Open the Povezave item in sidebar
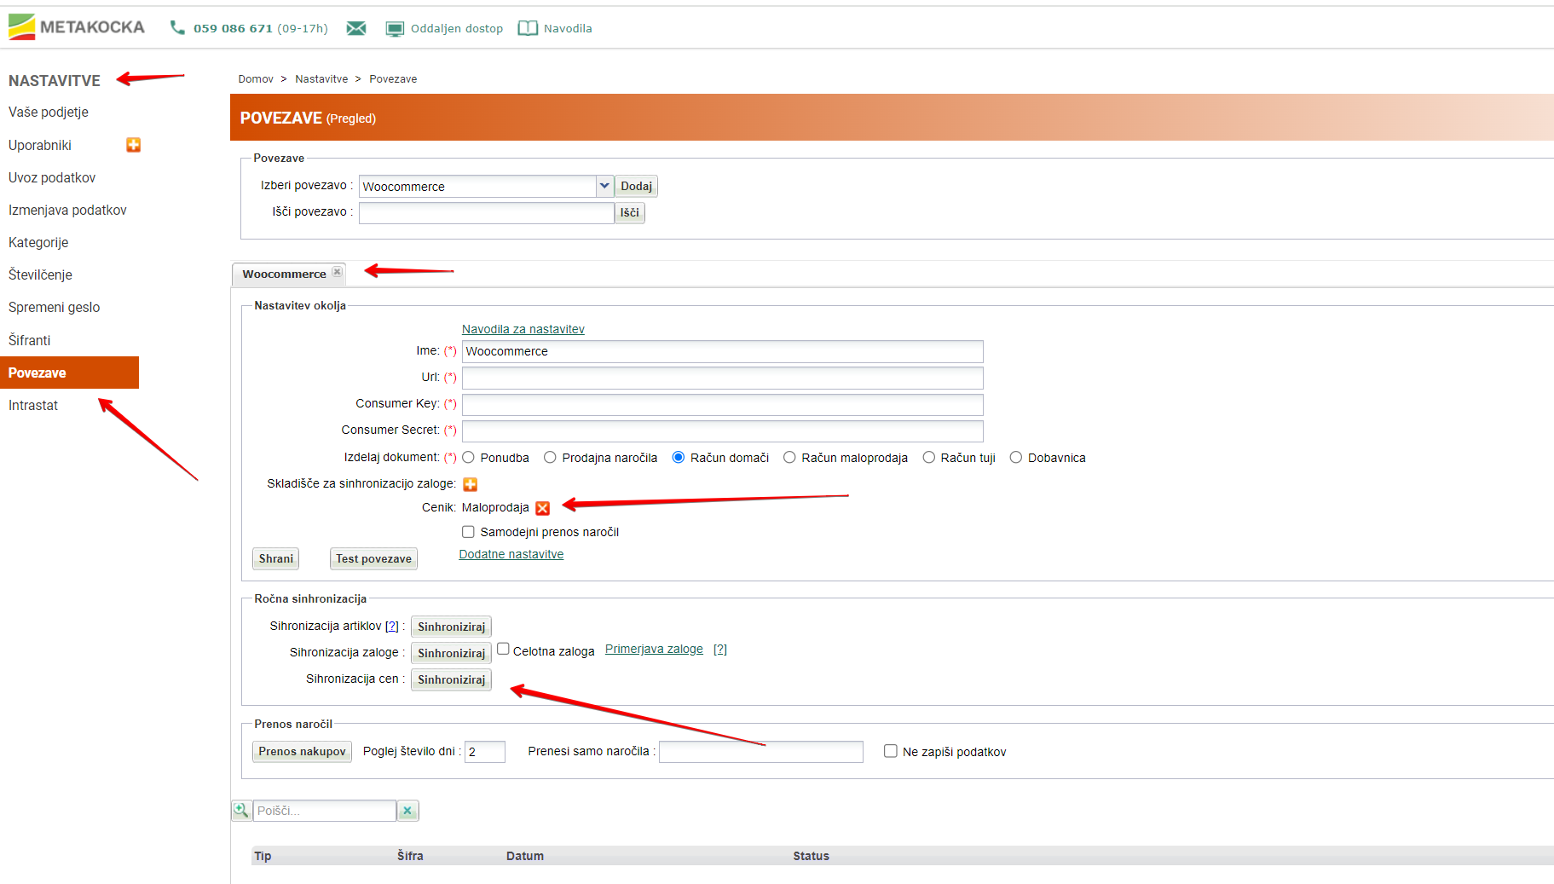This screenshot has height=884, width=1554. 38,373
